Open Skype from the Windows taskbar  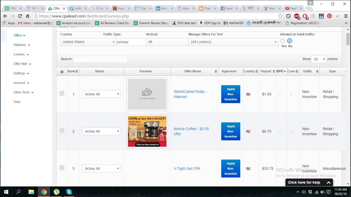pyautogui.click(x=69, y=192)
